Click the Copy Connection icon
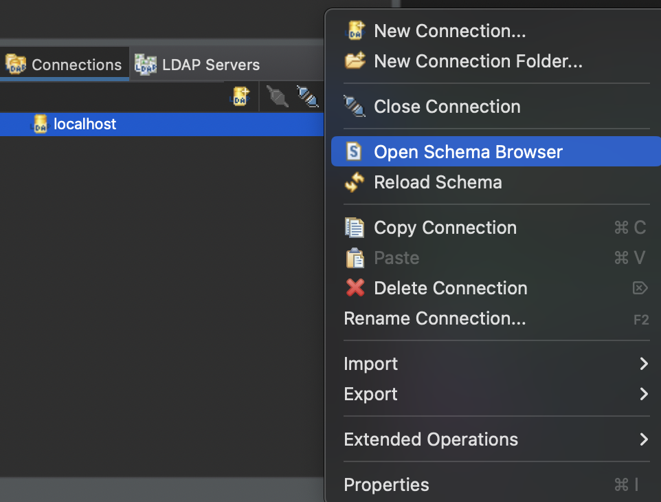This screenshot has height=502, width=661. (355, 228)
